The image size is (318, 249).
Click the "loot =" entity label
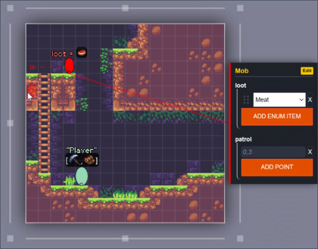[x=62, y=54]
